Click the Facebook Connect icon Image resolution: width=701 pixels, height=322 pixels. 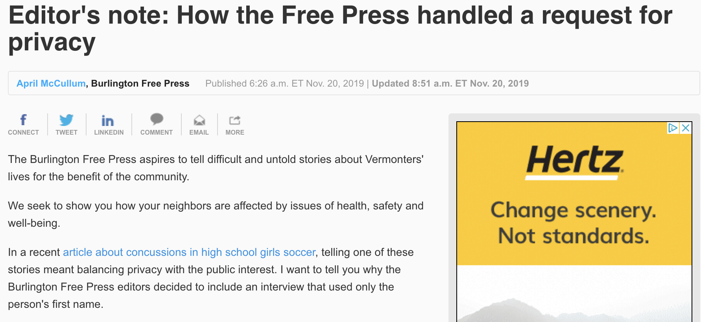23,120
